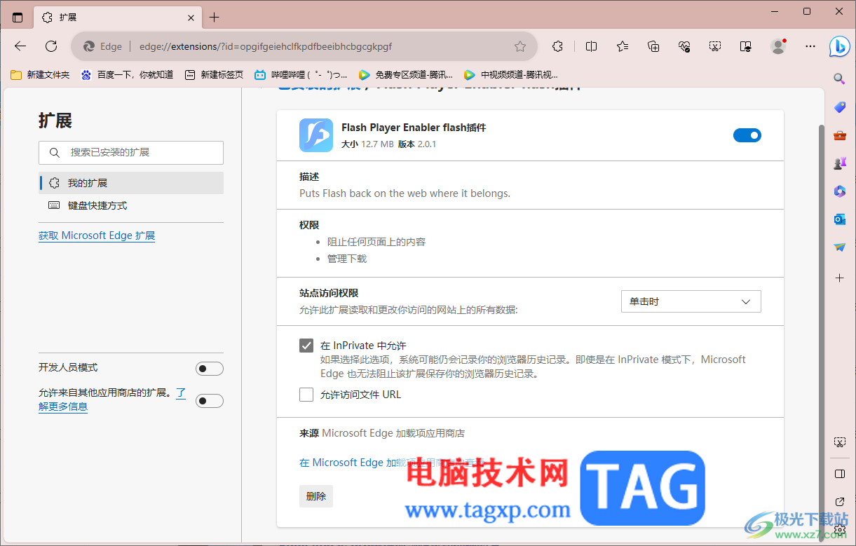Click 获取 Microsoft Edge 扩展 link
This screenshot has height=546, width=856.
[x=97, y=236]
